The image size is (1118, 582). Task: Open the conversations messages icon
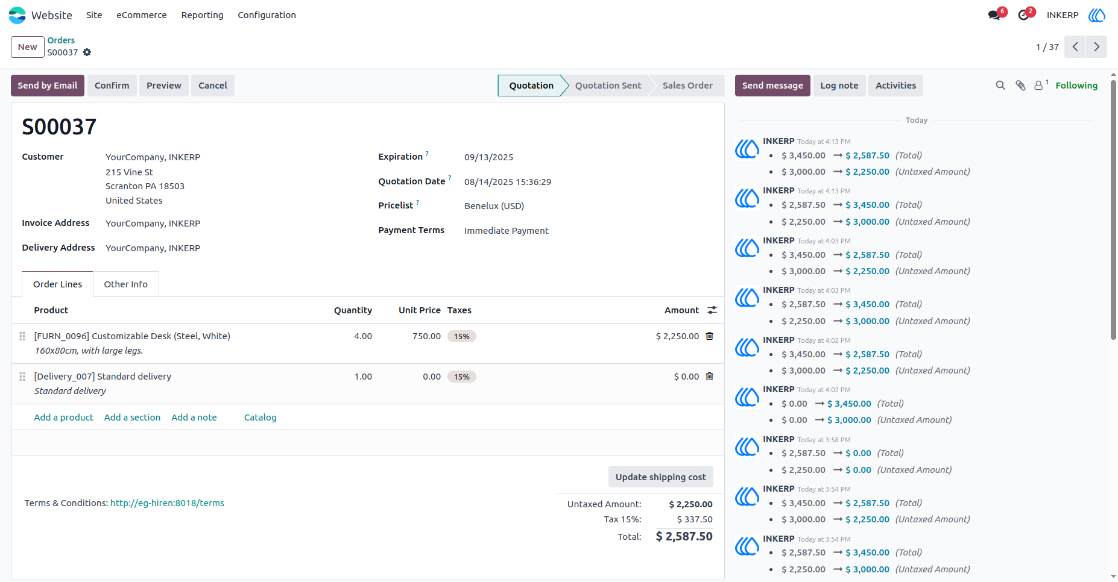click(x=994, y=15)
